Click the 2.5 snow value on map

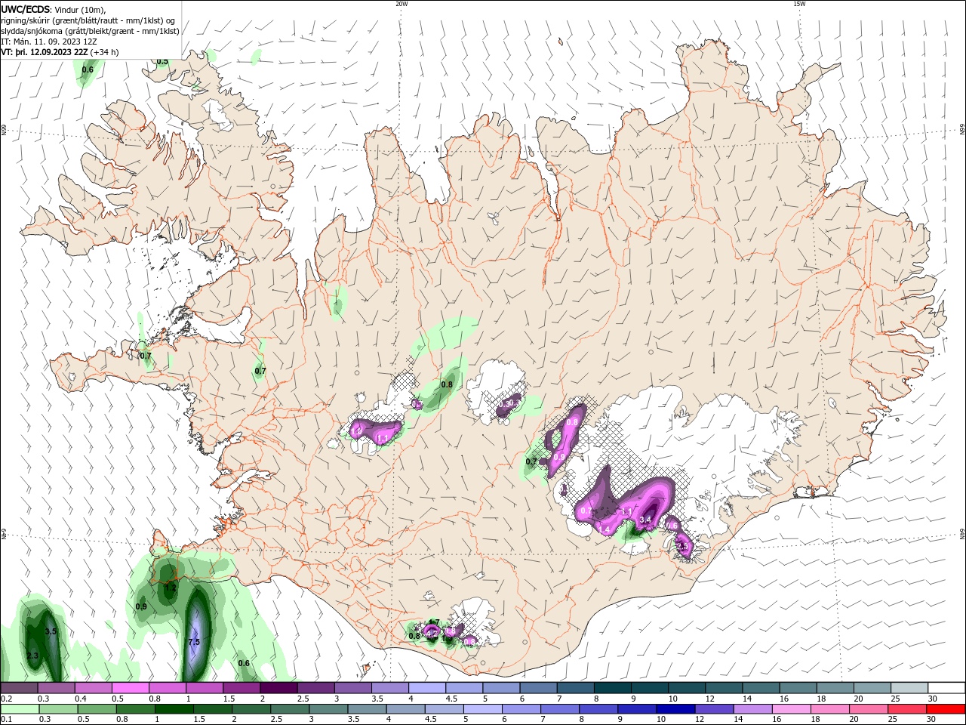point(684,545)
